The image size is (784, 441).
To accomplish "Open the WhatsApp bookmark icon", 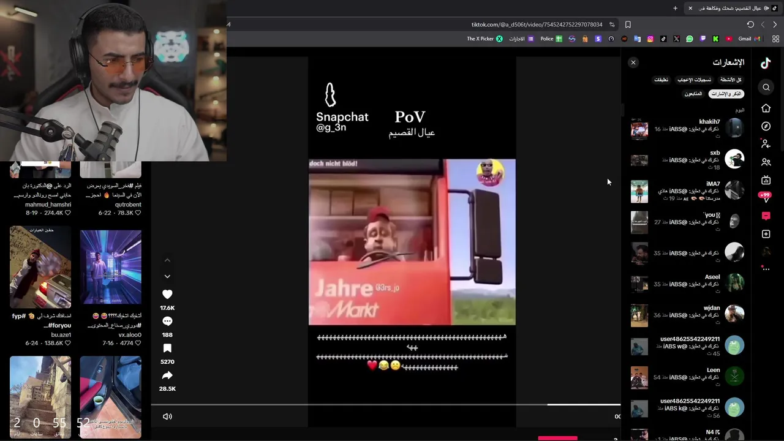I will [690, 39].
